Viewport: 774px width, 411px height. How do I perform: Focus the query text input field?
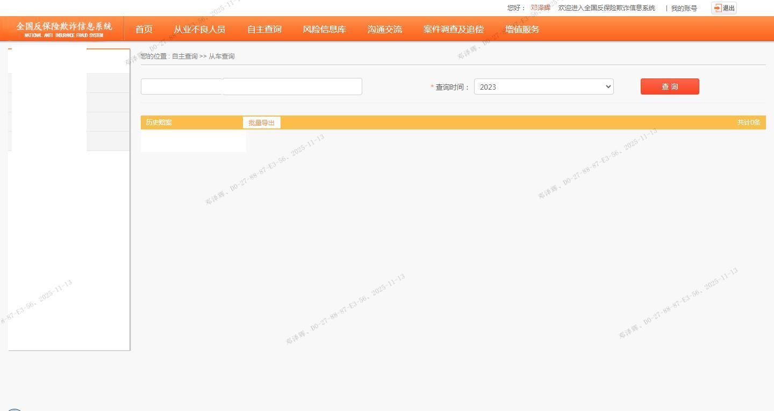coord(292,86)
